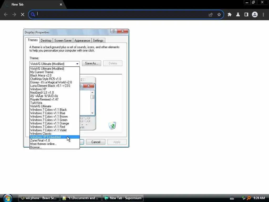
Task: Pick 'Disney - It's a Magical World v2.0'
Action: click(x=55, y=82)
